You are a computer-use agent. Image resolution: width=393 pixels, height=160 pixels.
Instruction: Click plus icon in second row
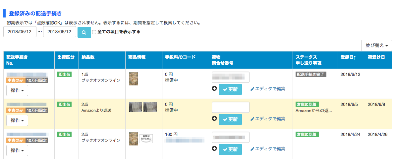pos(214,118)
